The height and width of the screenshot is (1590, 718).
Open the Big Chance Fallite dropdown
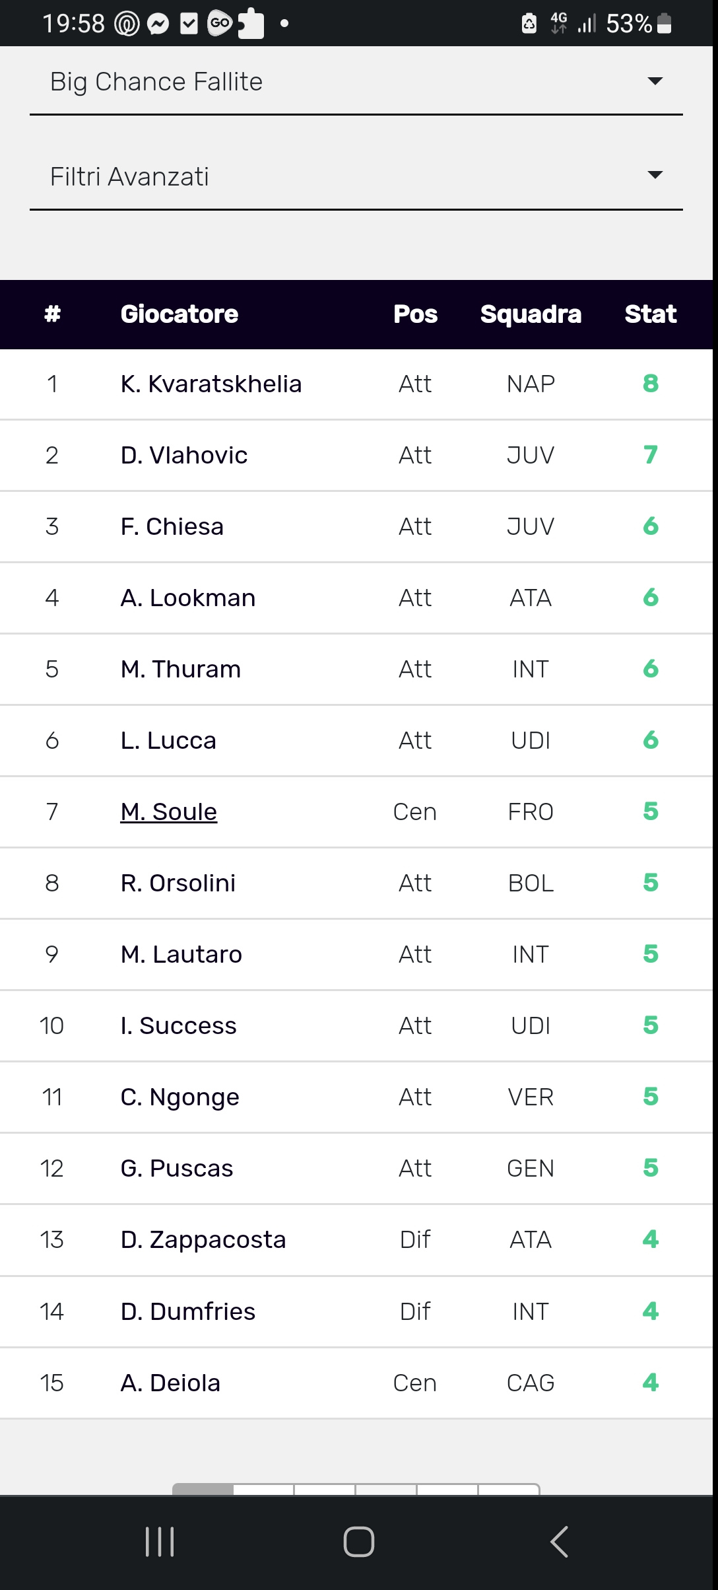[x=356, y=82]
